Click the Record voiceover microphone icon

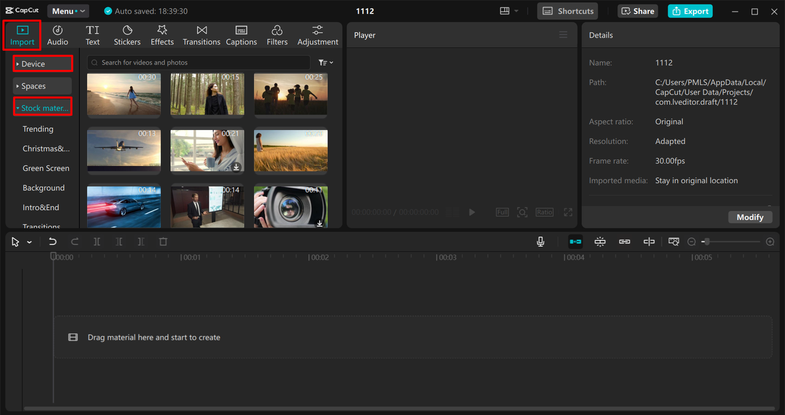tap(540, 242)
